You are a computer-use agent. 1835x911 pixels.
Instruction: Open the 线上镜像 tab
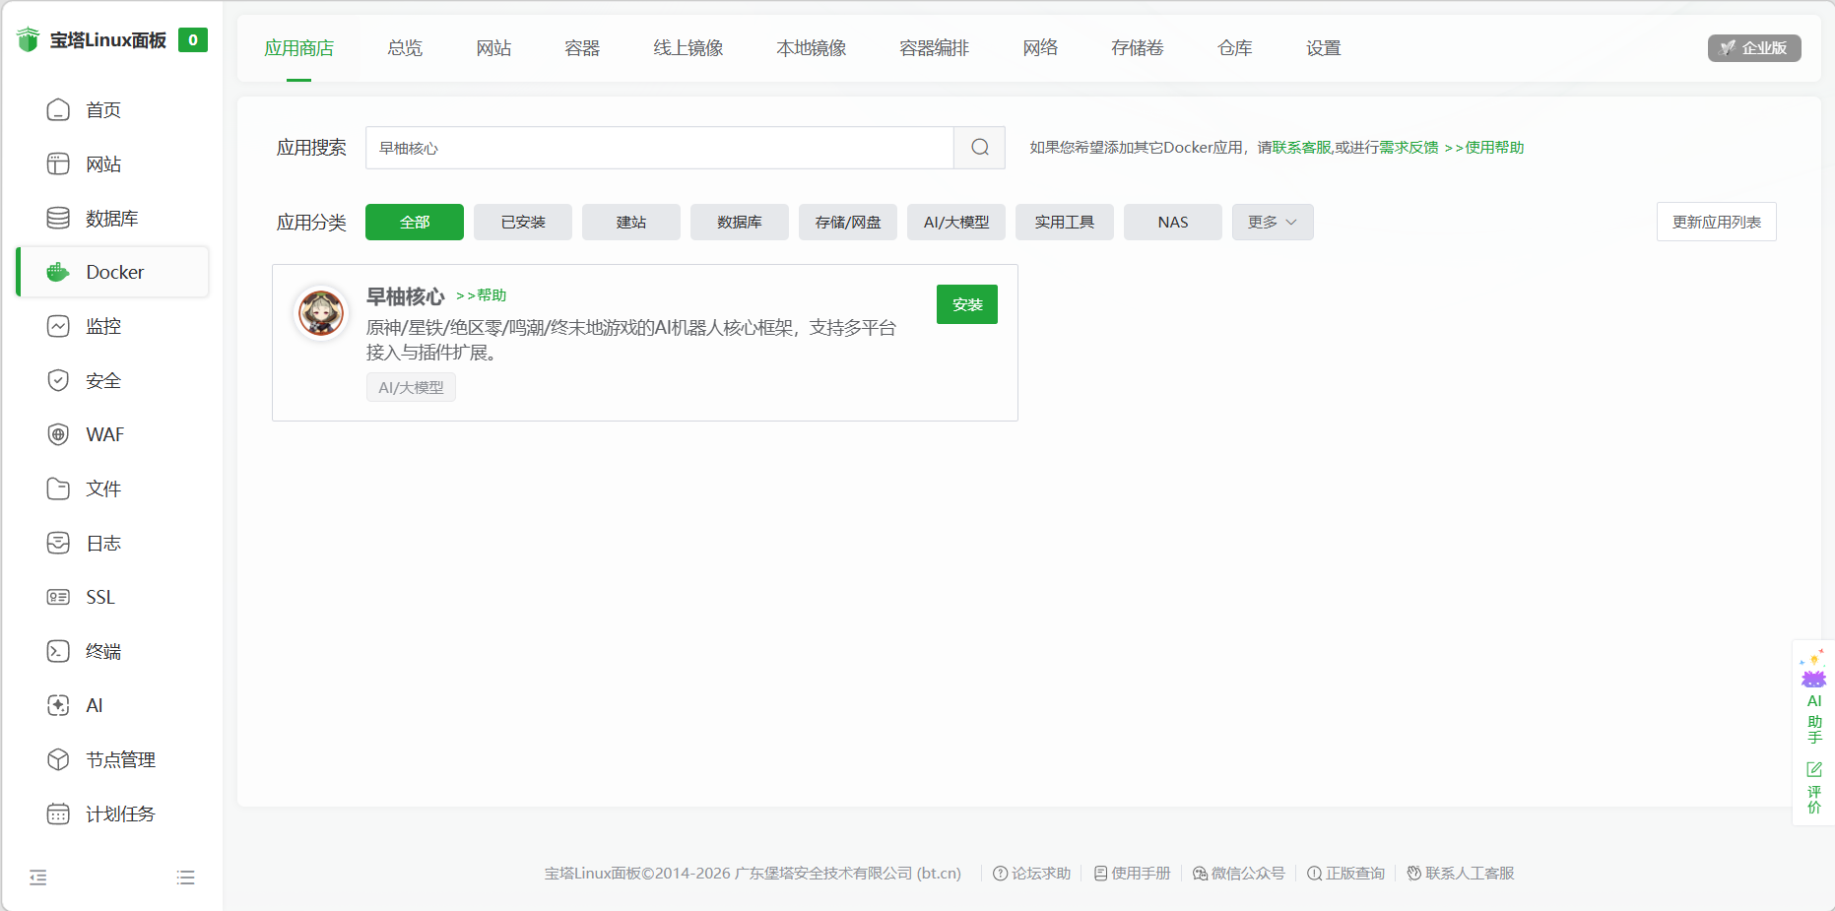tap(688, 48)
